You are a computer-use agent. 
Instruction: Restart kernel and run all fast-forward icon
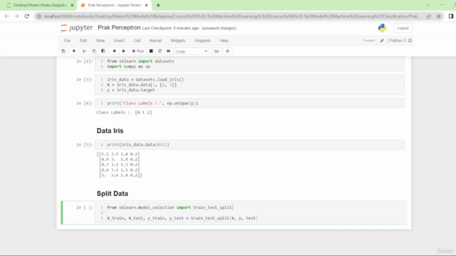pyautogui.click(x=168, y=51)
